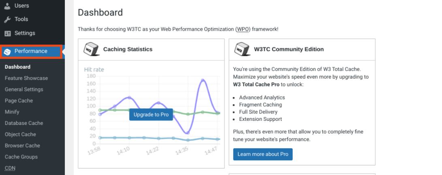Open General Settings page
This screenshot has width=442, height=175.
24,90
